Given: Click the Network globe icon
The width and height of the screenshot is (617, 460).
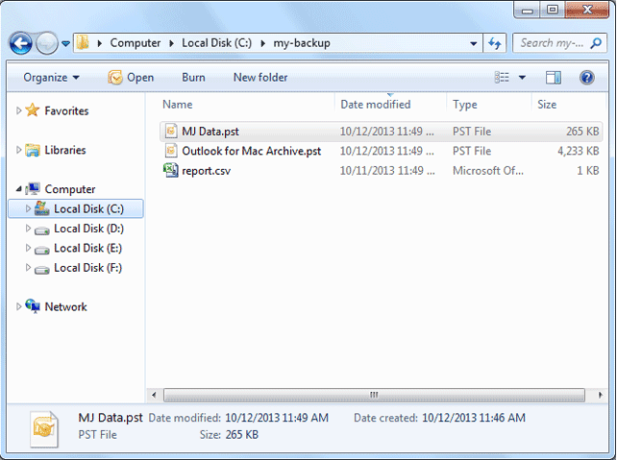Looking at the screenshot, I should tap(33, 306).
